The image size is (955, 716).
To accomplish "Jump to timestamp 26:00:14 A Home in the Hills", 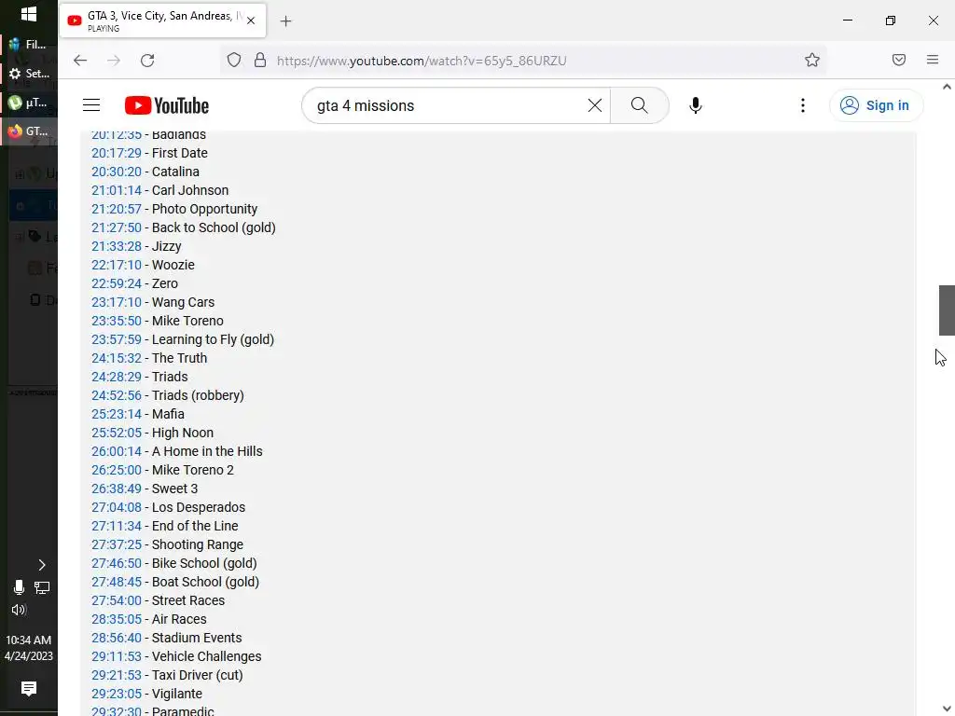I will [x=117, y=451].
